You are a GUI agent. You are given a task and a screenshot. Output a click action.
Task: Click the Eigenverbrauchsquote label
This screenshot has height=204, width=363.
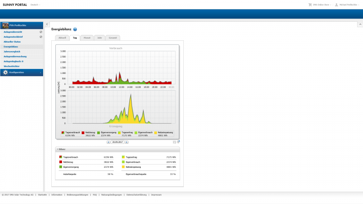tap(136, 174)
